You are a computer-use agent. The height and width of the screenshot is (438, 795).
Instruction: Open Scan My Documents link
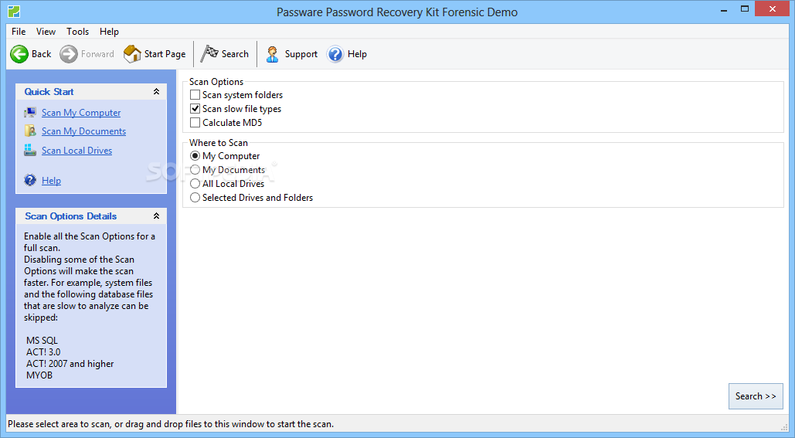(83, 131)
